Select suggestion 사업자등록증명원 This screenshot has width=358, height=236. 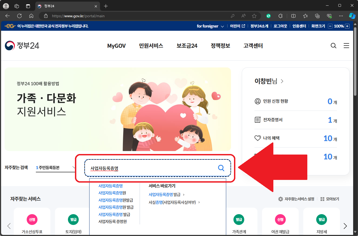point(112,193)
